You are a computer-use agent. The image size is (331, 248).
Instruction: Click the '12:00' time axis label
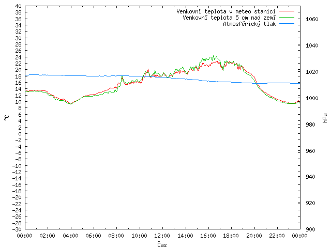pos(162,236)
